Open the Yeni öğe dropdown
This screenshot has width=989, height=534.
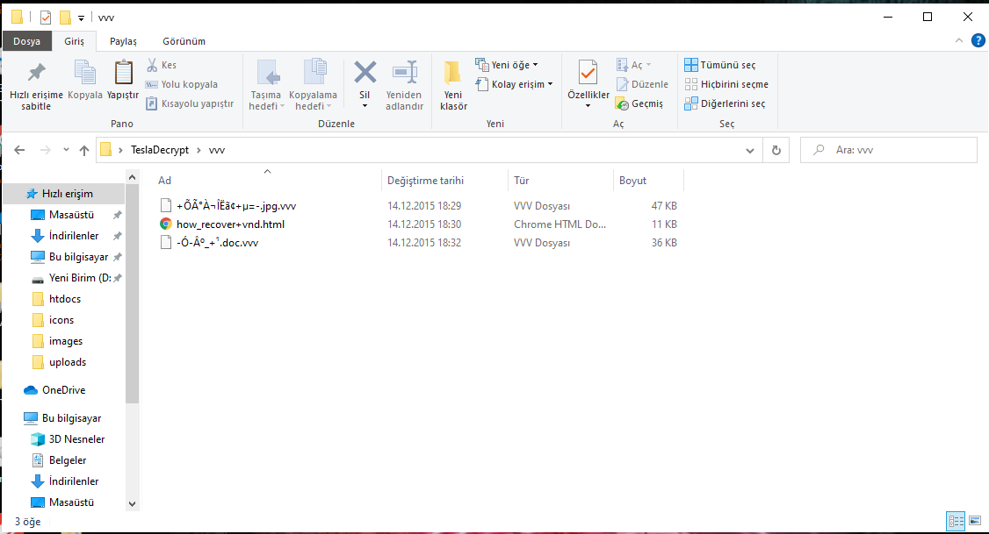[x=507, y=65]
